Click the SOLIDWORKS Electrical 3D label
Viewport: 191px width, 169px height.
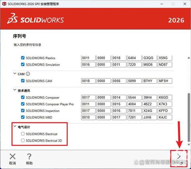(44, 141)
